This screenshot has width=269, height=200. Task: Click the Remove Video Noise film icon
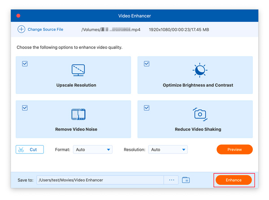[78, 114]
